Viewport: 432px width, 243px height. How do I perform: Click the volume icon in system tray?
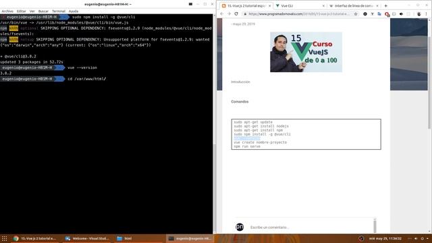pyautogui.click(x=416, y=238)
